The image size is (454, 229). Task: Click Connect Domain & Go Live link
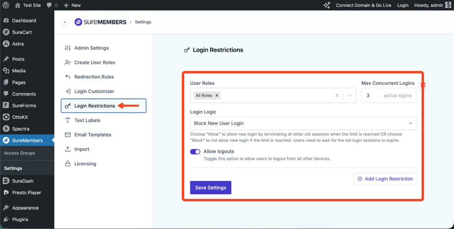click(364, 5)
